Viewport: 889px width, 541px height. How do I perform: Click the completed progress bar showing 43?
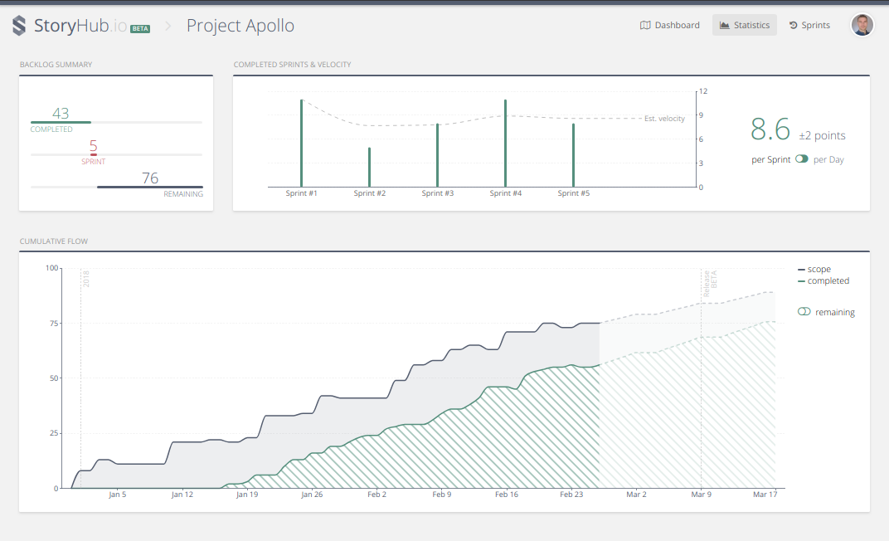click(x=61, y=122)
